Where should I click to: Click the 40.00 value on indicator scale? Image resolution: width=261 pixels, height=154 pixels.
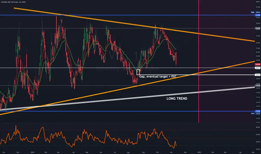click(x=258, y=142)
